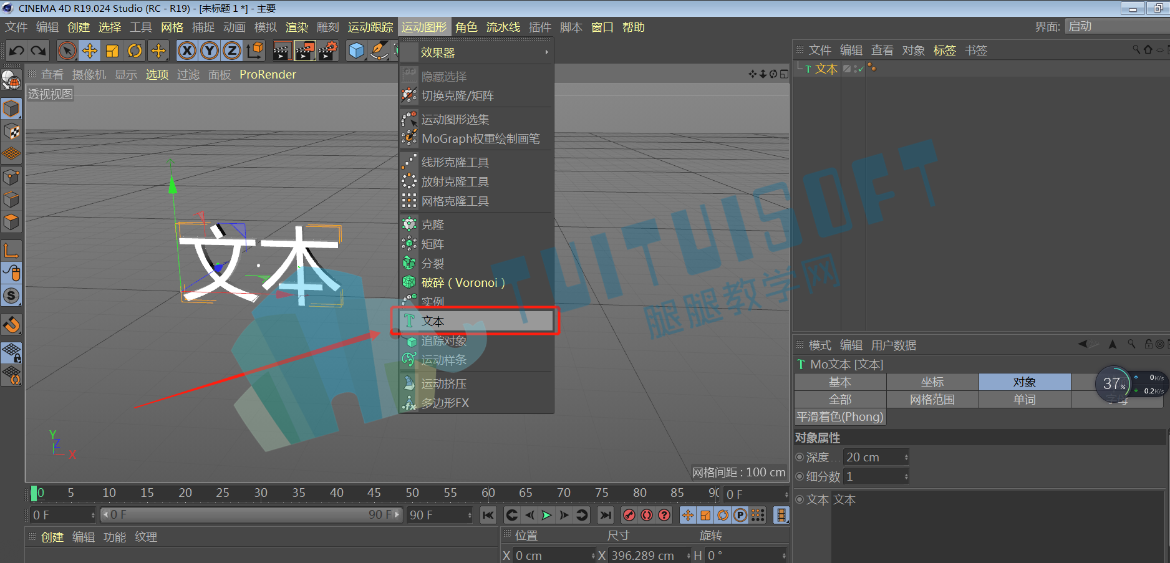
Task: Open Phong (平滑着色) tab
Action: [840, 416]
